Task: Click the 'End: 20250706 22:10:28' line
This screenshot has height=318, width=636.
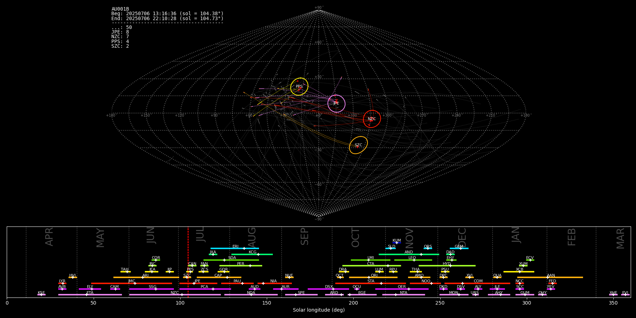Action: click(x=167, y=18)
